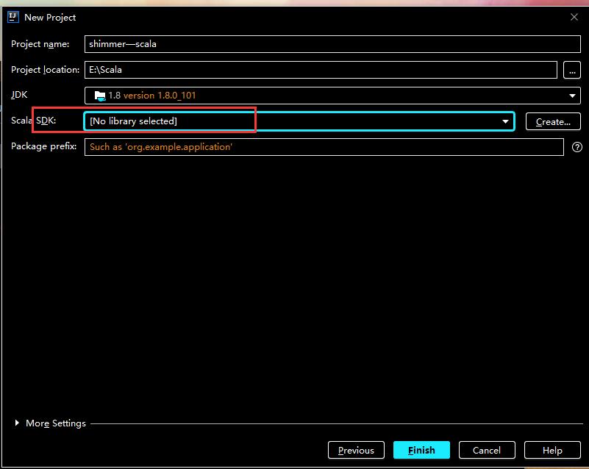
Task: Open the browse button for project location
Action: (572, 70)
